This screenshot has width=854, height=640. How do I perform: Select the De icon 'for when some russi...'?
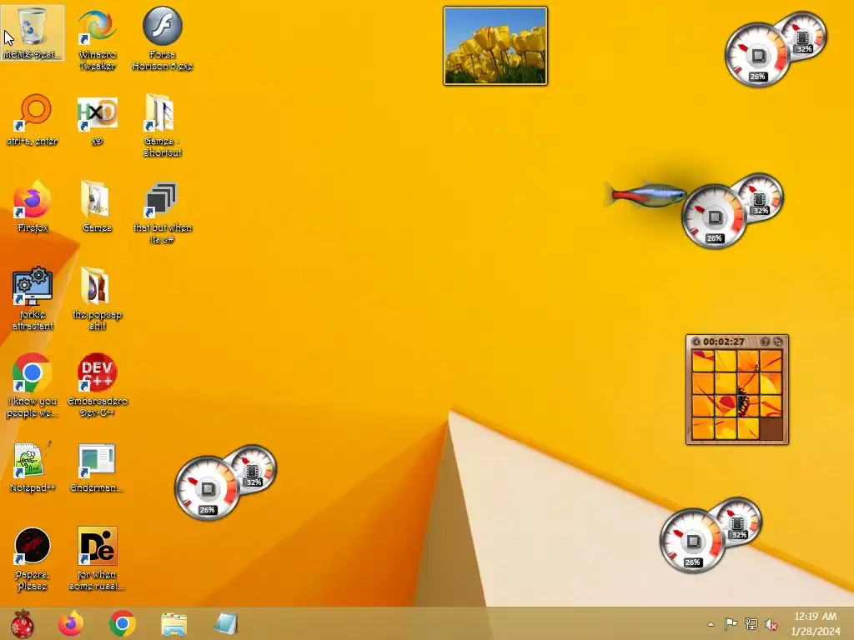click(x=97, y=559)
